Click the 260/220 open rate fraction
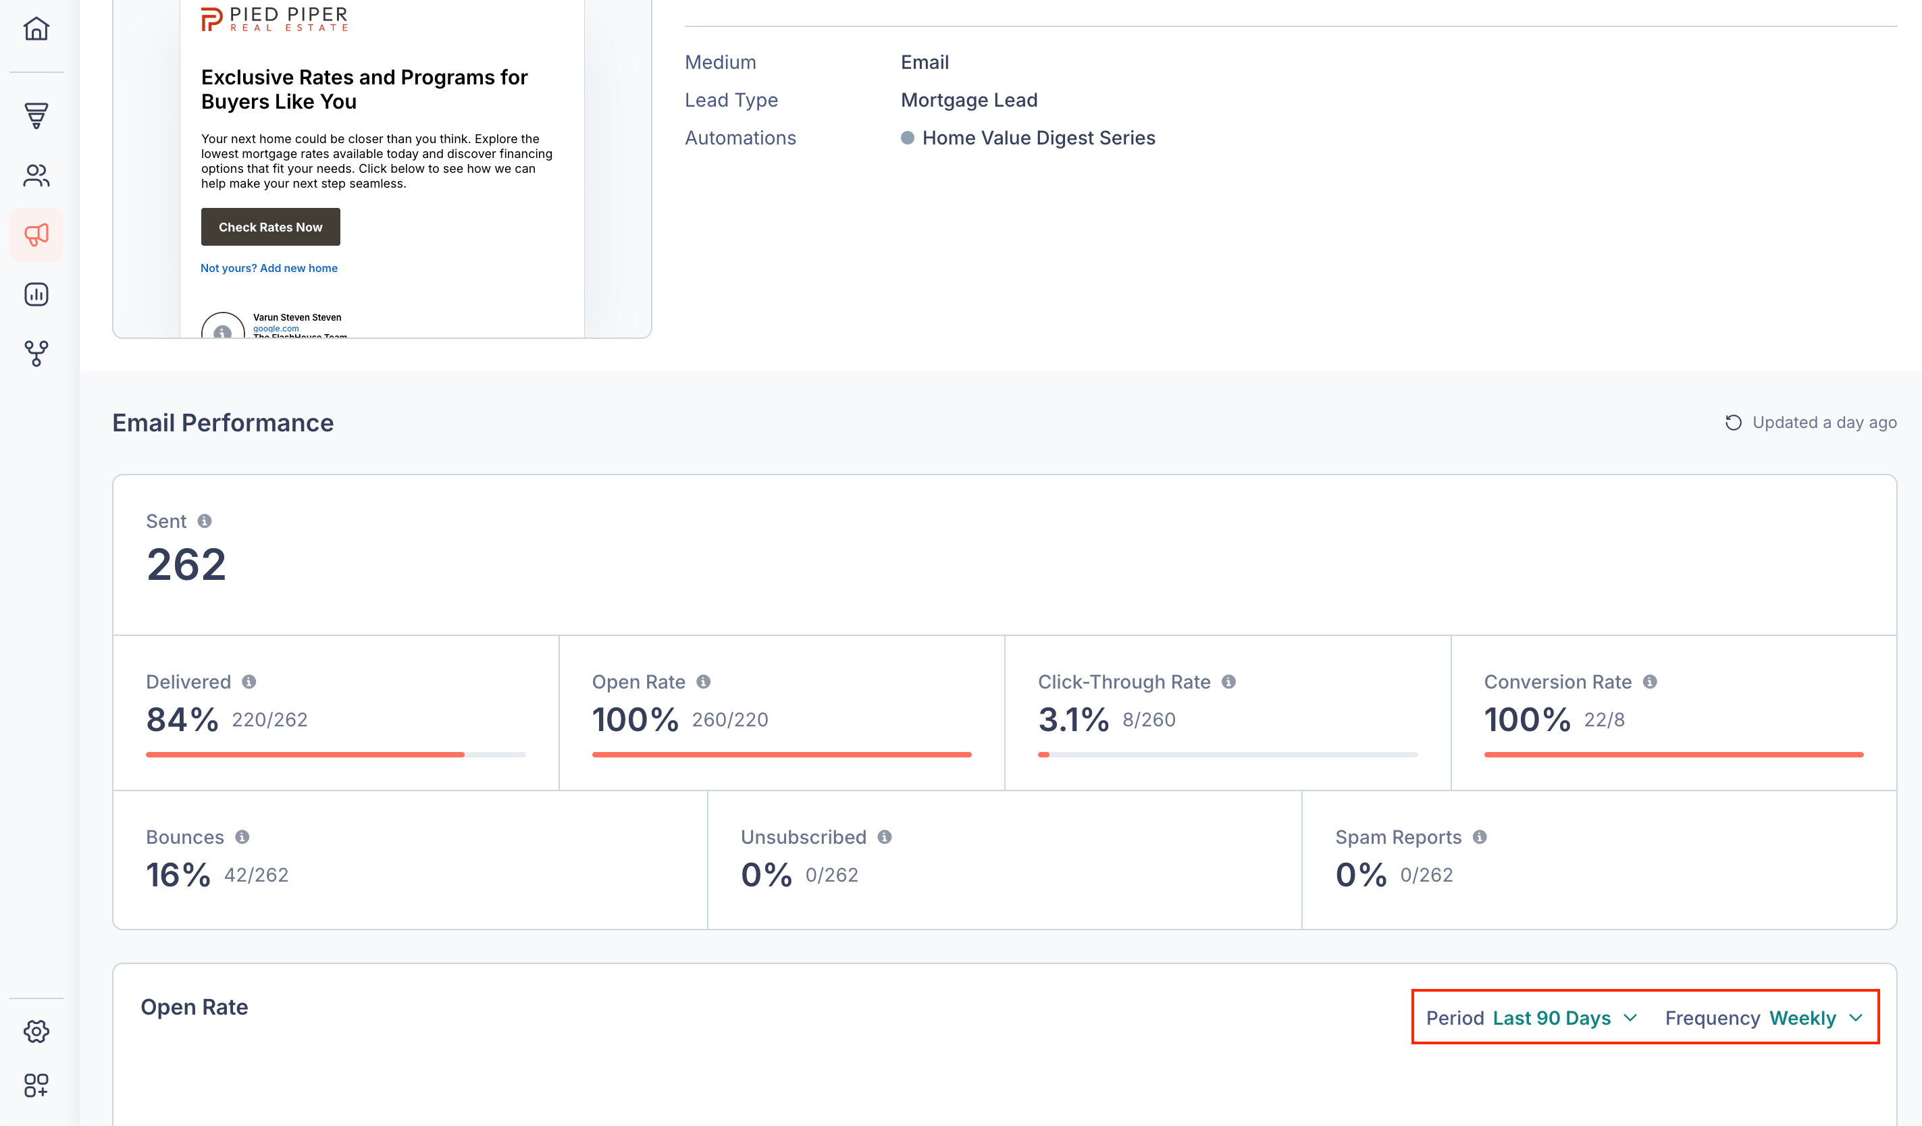Screen dimensions: 1922x1126 click(730, 720)
